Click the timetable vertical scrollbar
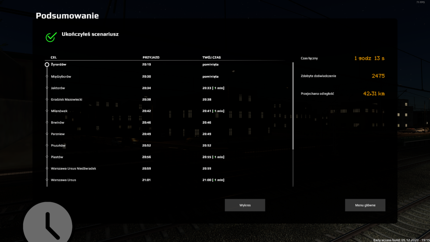Viewport: 430px width, 242px height. (293, 106)
